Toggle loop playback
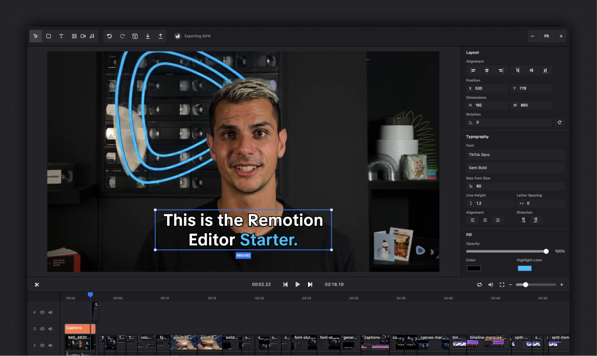This screenshot has height=356, width=597. coord(479,285)
